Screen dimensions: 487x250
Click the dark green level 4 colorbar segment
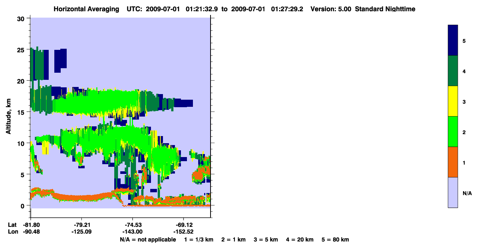(453, 71)
